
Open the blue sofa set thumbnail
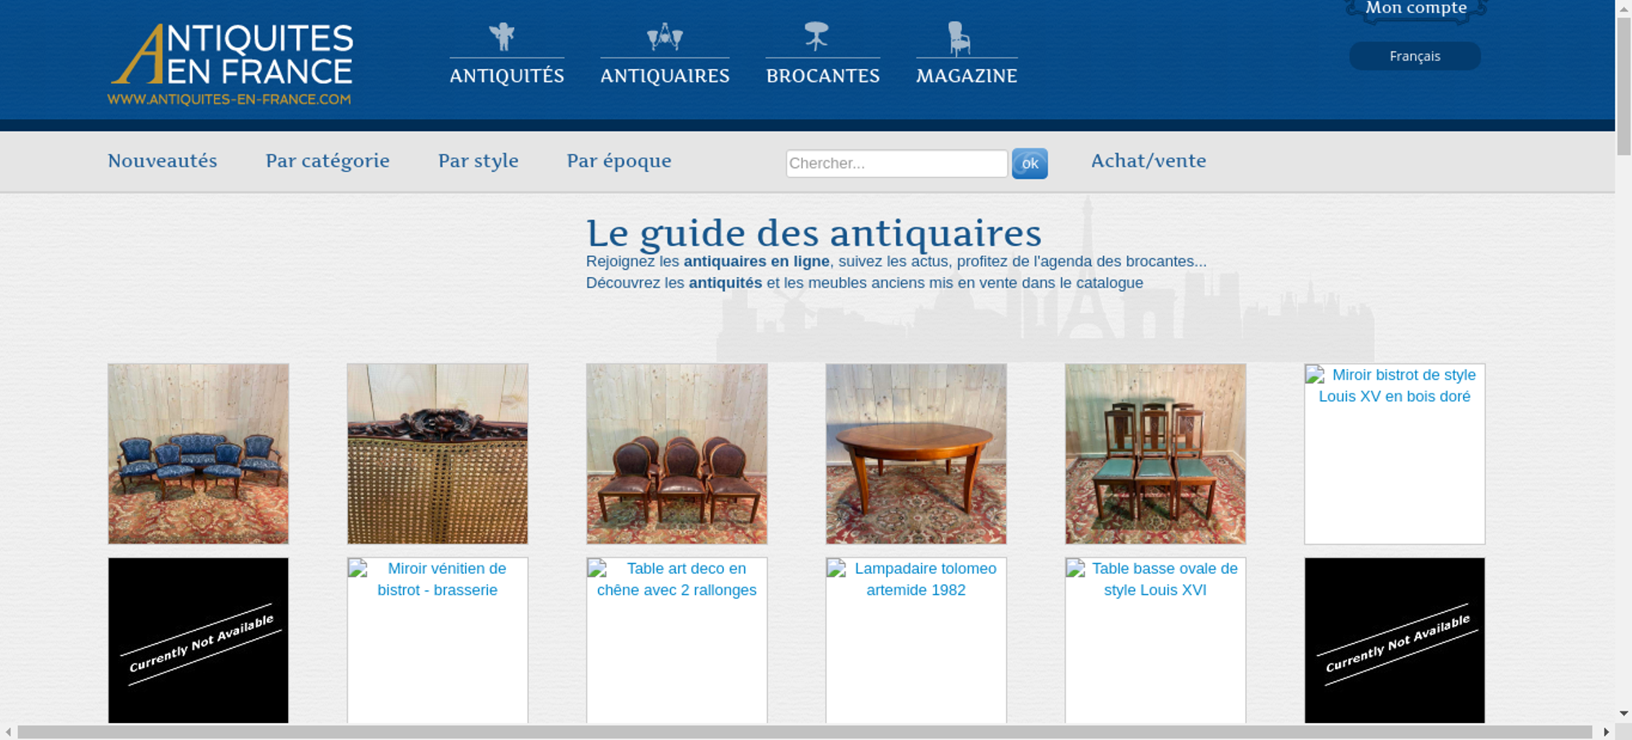pyautogui.click(x=198, y=454)
